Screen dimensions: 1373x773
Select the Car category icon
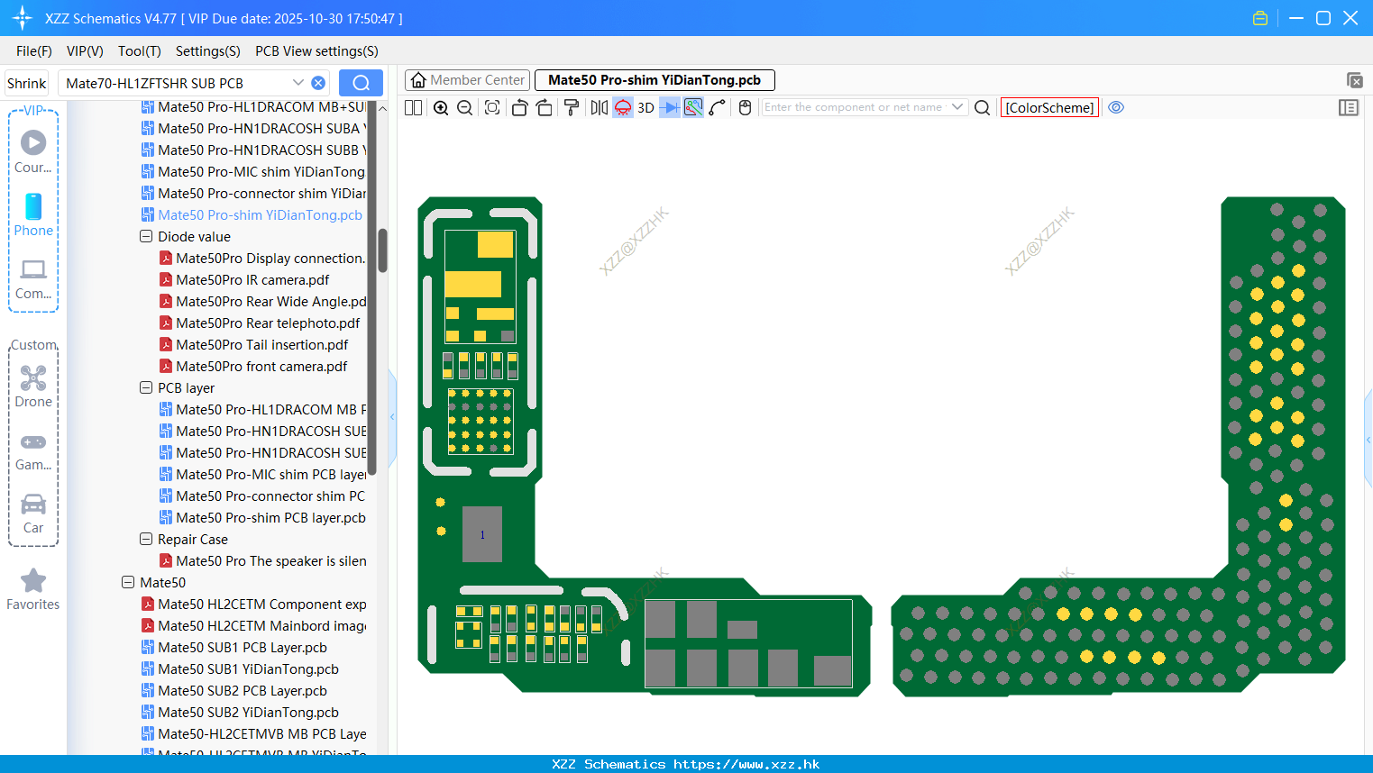pos(33,514)
